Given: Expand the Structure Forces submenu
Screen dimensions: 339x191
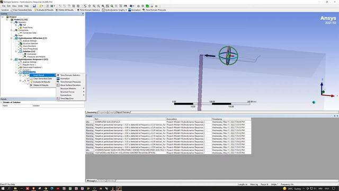Looking at the screenshot, I should (70, 92).
